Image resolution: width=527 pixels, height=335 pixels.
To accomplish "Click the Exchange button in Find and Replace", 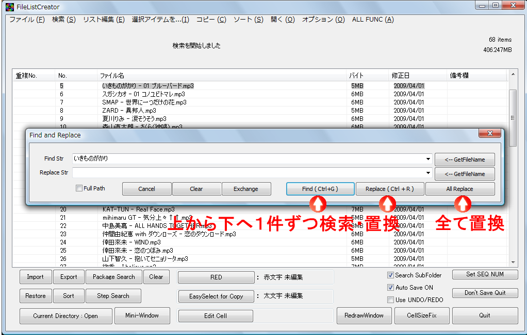I will tap(246, 188).
